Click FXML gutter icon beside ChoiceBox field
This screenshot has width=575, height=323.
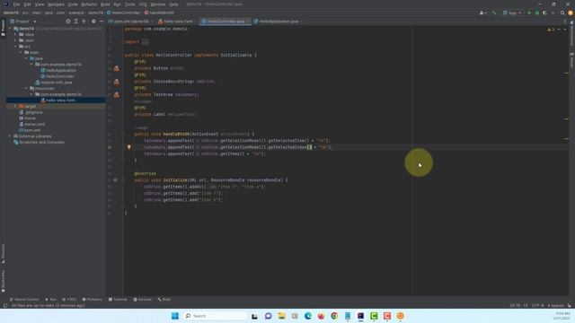tap(116, 82)
